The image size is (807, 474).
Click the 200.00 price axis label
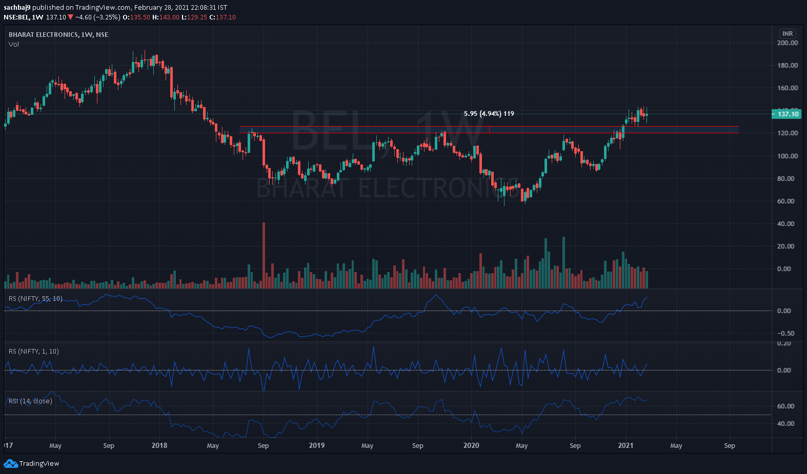click(787, 43)
